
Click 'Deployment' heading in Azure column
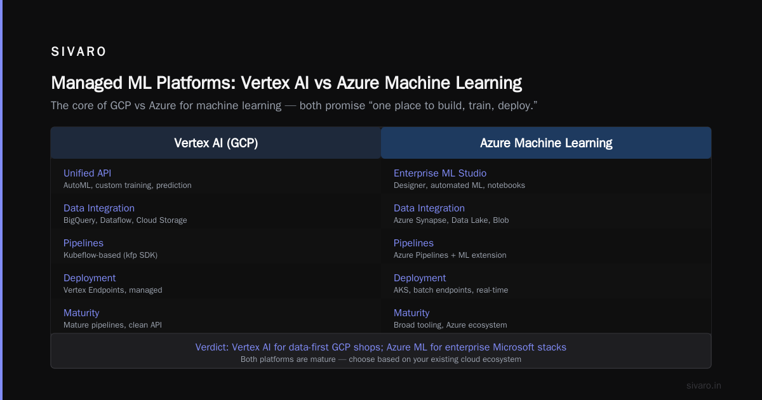coord(420,278)
